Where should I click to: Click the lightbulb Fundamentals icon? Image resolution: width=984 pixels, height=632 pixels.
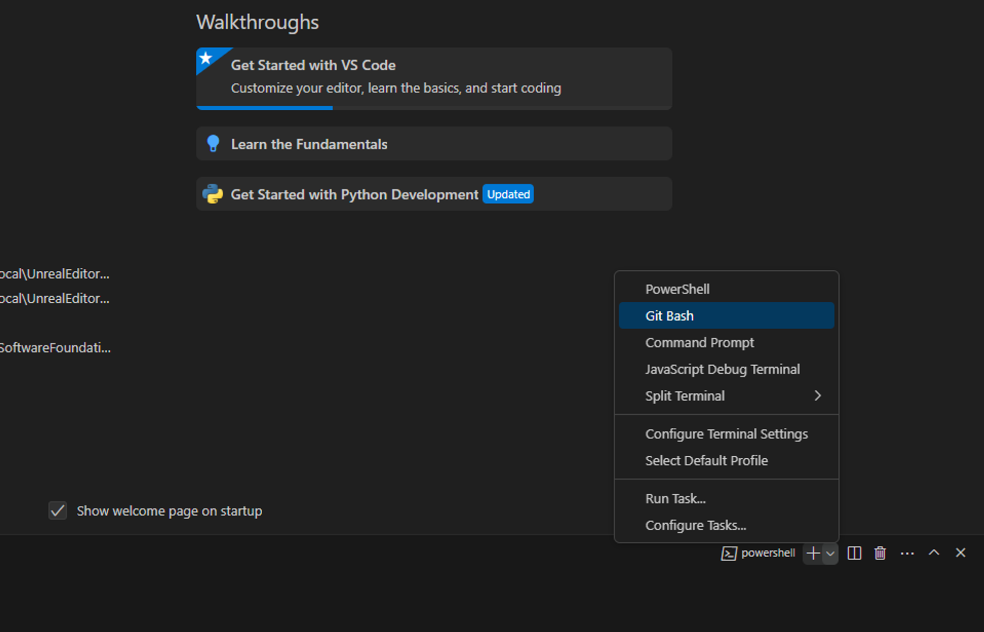213,144
